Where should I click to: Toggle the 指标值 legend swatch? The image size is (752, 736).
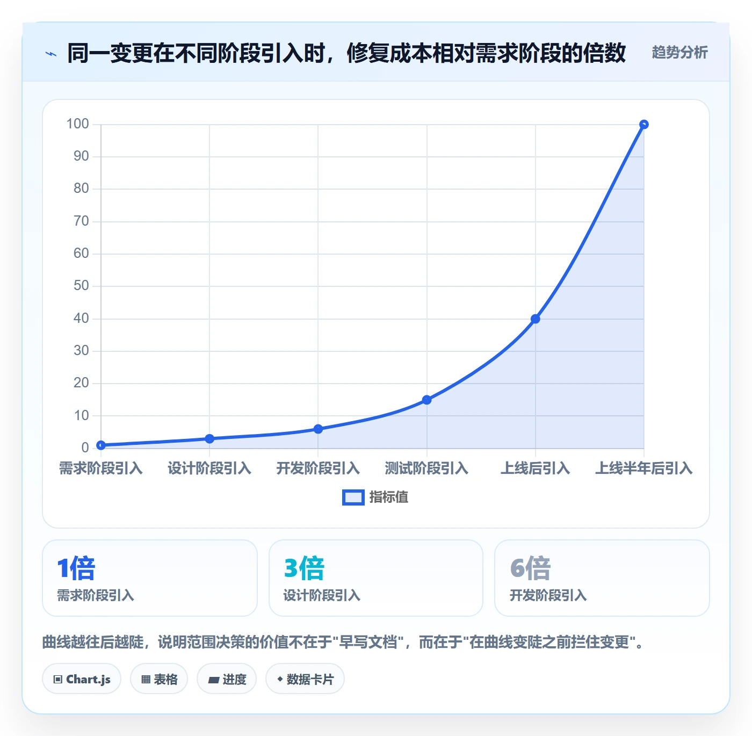point(353,497)
